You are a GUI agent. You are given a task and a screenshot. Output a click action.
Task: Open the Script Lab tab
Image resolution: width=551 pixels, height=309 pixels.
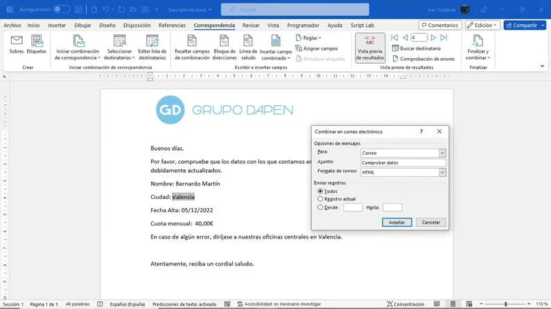(x=362, y=25)
